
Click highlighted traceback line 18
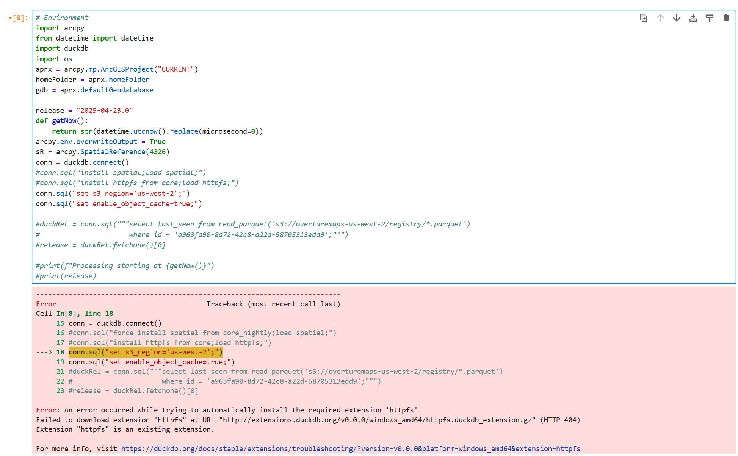point(146,352)
